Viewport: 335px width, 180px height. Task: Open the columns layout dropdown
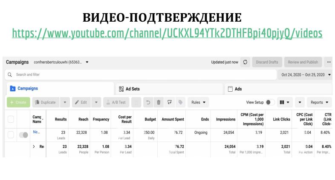tap(285, 102)
